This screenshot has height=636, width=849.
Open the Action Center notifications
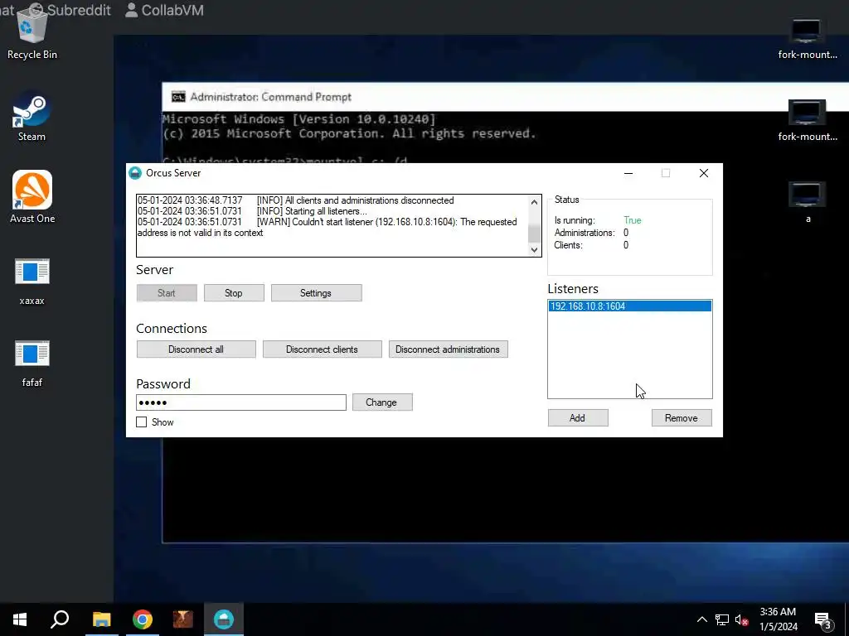(x=823, y=621)
